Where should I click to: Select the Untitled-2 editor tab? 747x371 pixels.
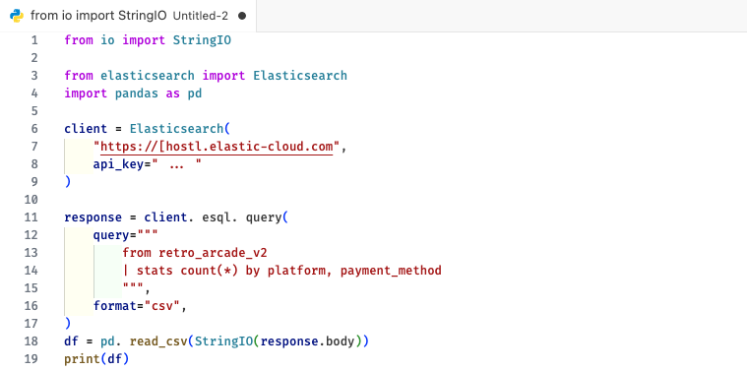click(128, 16)
